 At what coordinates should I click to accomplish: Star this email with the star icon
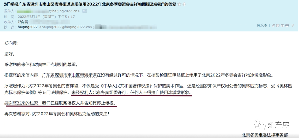(179, 4)
